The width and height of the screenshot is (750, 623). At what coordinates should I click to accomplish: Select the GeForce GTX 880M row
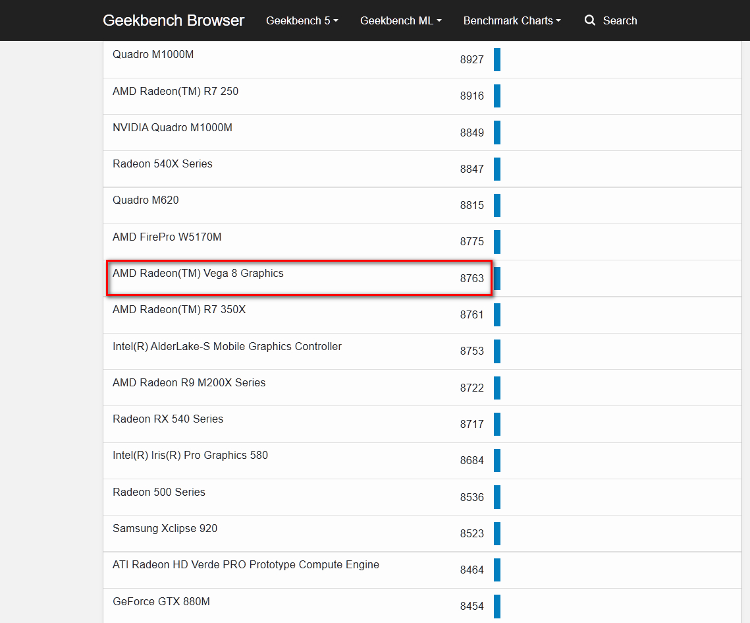click(161, 602)
